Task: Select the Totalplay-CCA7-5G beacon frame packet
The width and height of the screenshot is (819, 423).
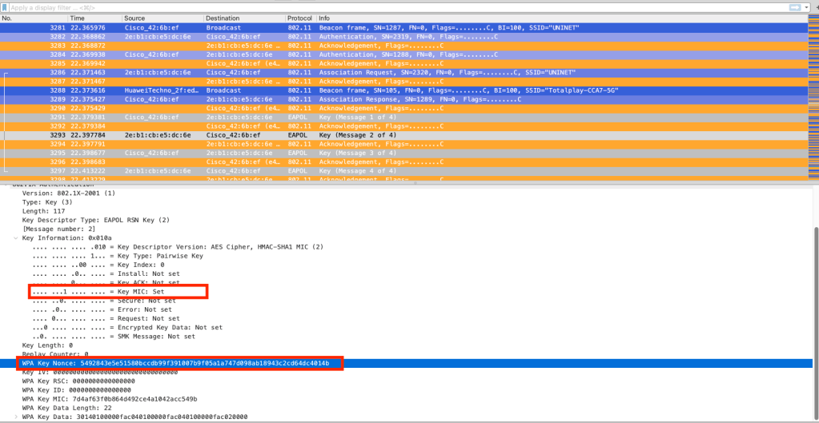Action: (400, 90)
